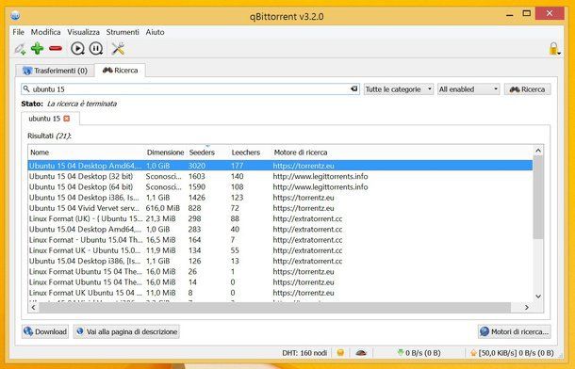This screenshot has width=575, height=369.
Task: Click the add link icon in toolbar
Action: pyautogui.click(x=20, y=48)
